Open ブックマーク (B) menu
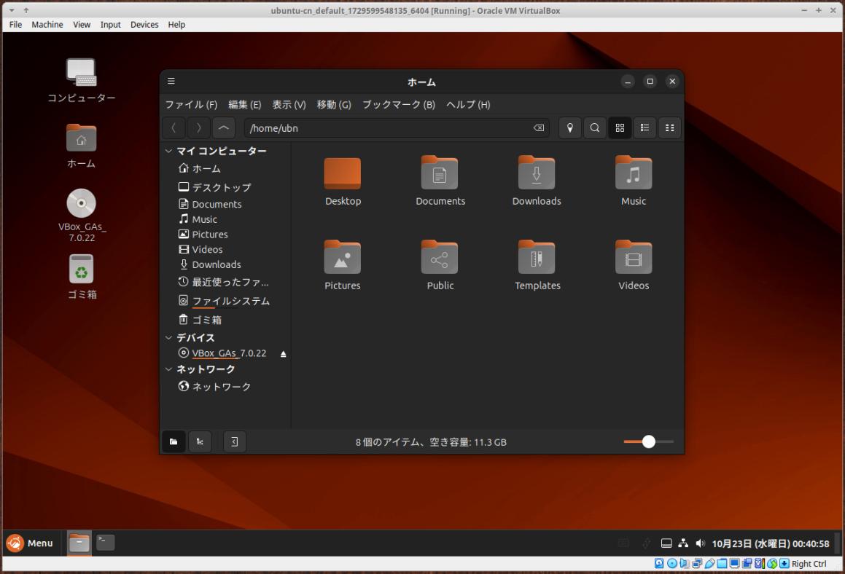Viewport: 845px width, 574px height. pyautogui.click(x=398, y=104)
